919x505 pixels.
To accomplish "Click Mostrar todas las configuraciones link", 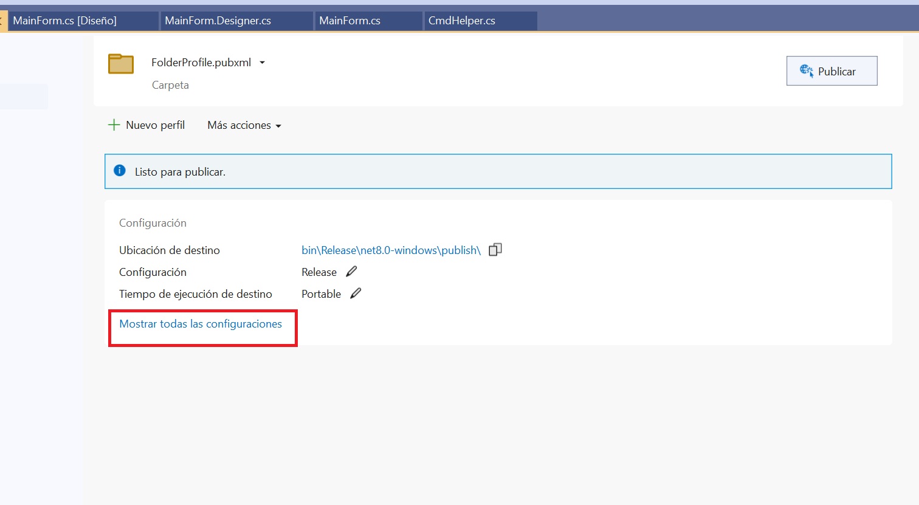I will point(201,324).
